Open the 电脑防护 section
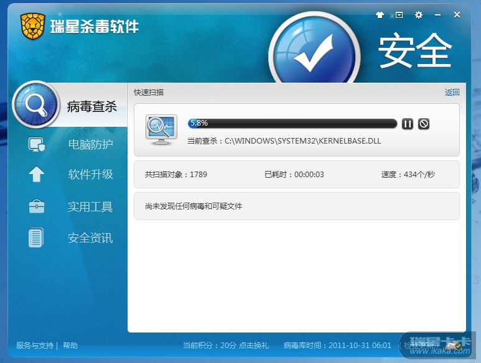Screen dimensions: 481x363 coord(90,144)
